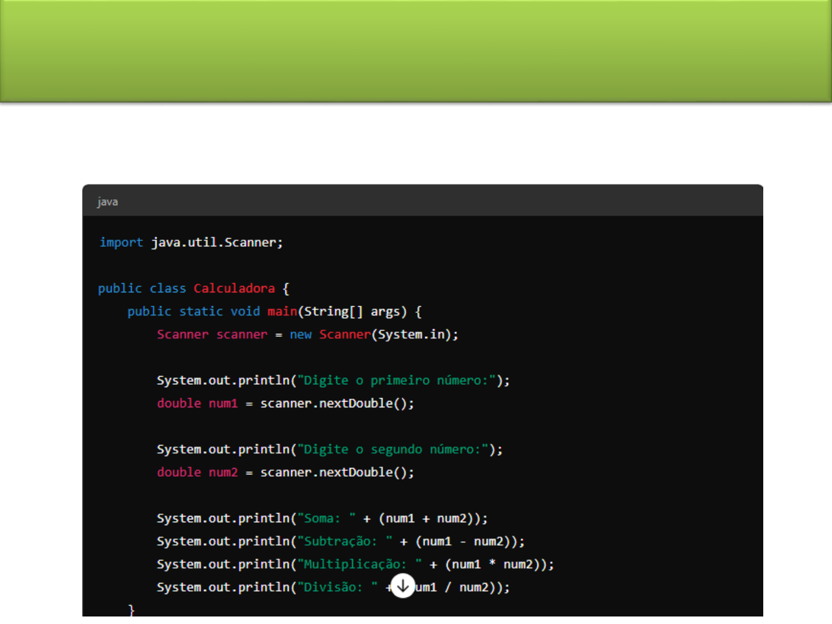Click the num1 variable declaration
832x624 pixels.
click(223, 403)
